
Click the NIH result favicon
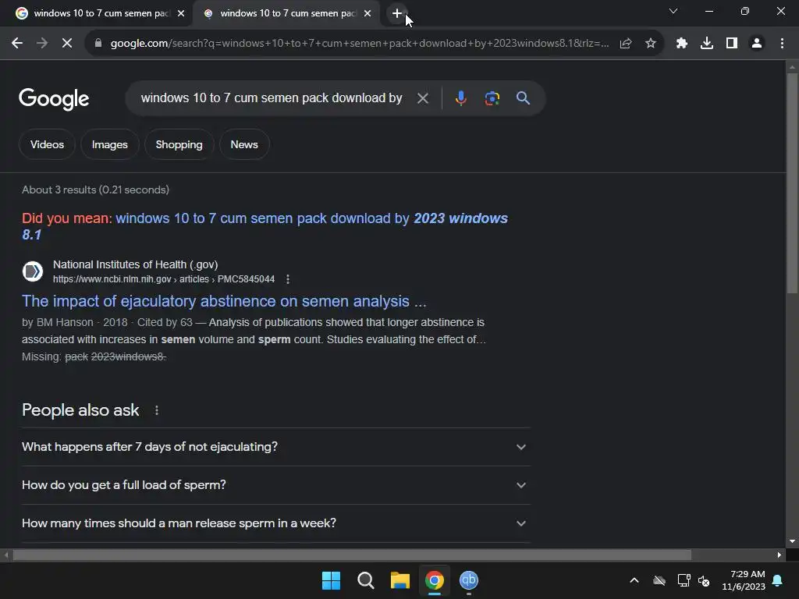[33, 271]
